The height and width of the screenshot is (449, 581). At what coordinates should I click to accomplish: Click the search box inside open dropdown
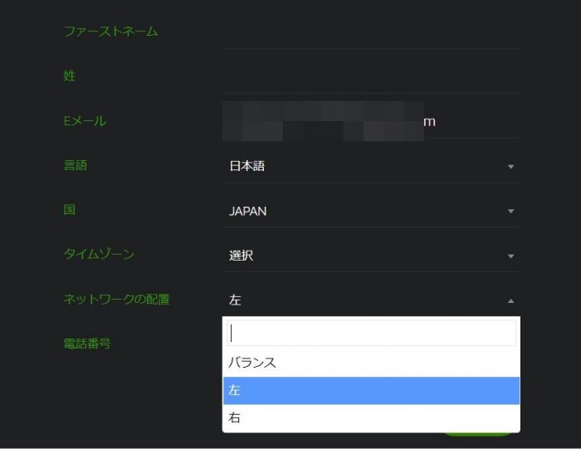[x=371, y=333]
